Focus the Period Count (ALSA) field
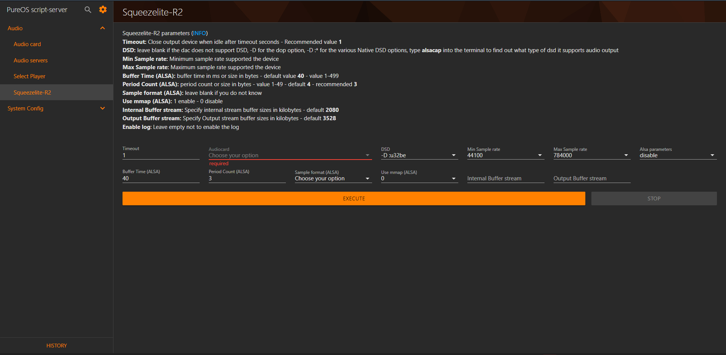This screenshot has height=355, width=726. (247, 178)
